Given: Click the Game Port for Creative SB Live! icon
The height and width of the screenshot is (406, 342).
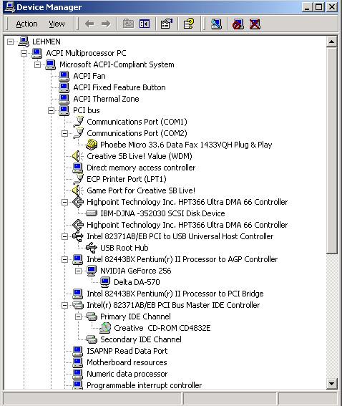Looking at the screenshot, I should (77, 190).
